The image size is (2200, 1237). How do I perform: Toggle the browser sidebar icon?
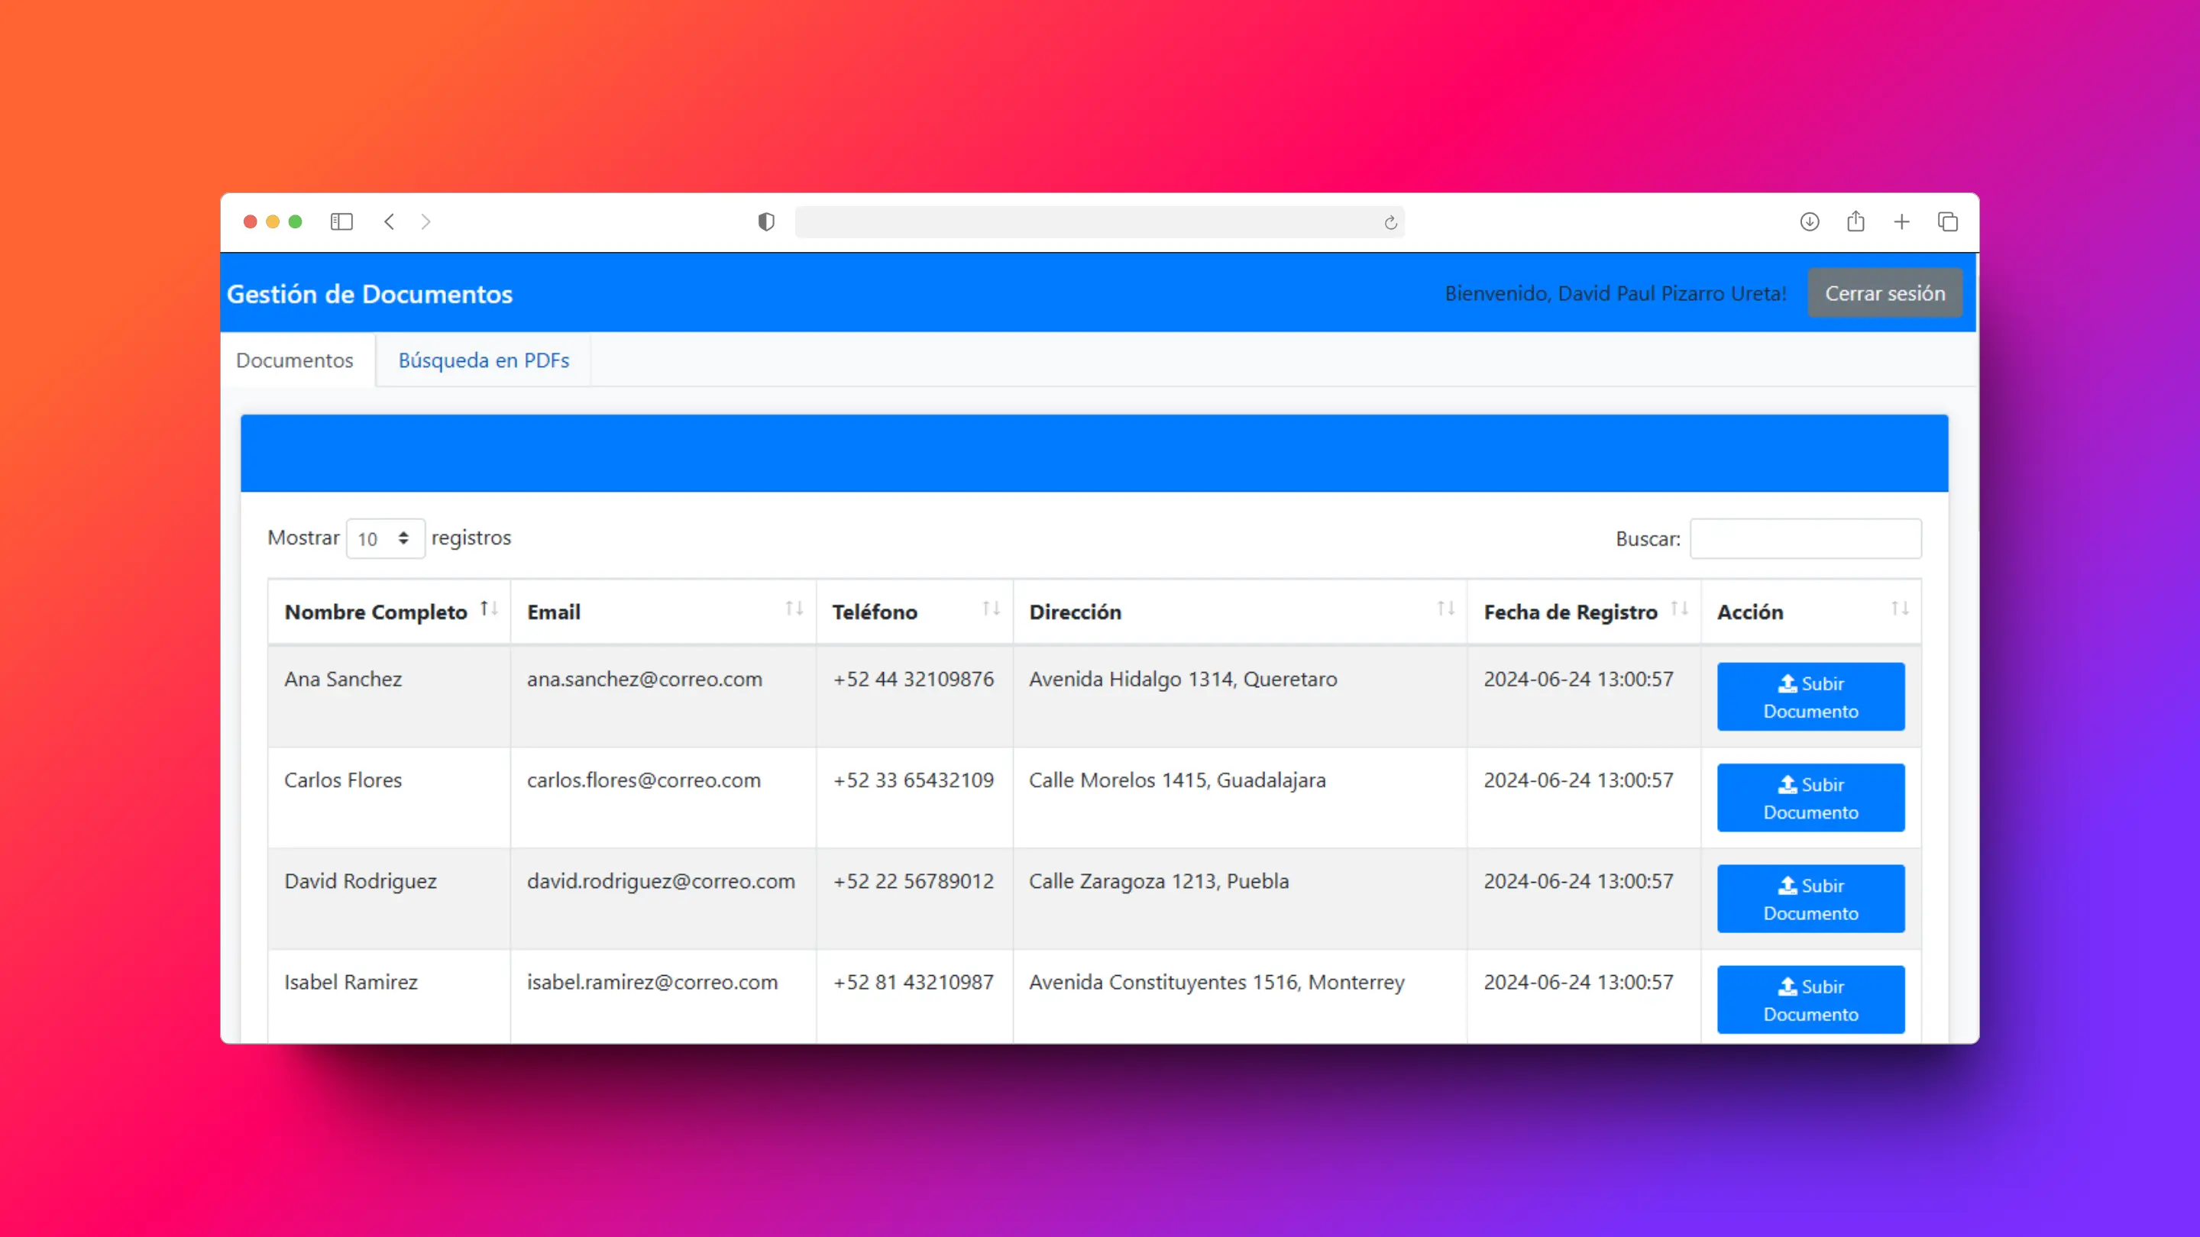pos(341,222)
